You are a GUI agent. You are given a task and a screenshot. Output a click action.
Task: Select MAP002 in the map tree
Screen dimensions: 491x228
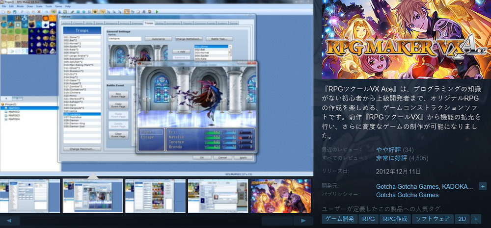(x=14, y=112)
